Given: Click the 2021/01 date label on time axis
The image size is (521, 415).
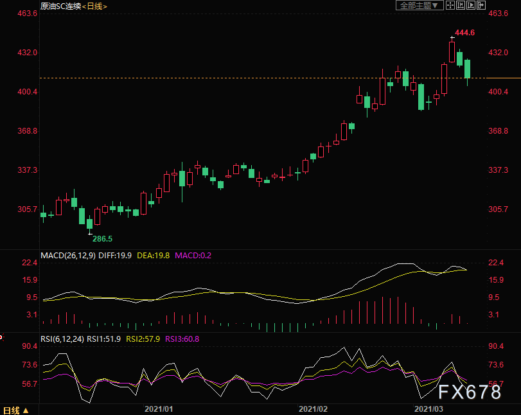Looking at the screenshot, I should pyautogui.click(x=158, y=409).
